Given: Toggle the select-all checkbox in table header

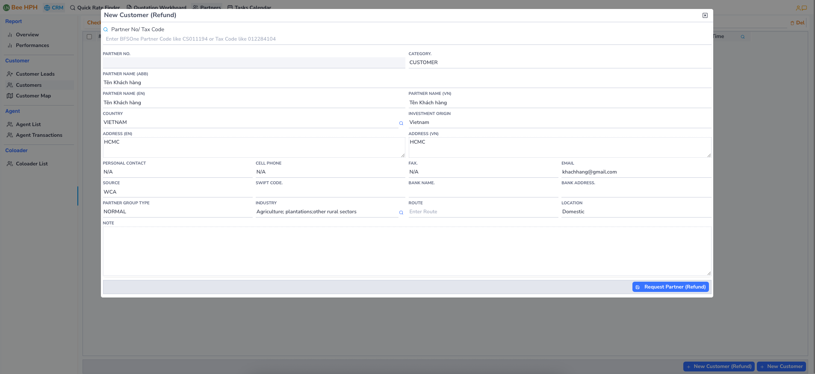Looking at the screenshot, I should (89, 37).
